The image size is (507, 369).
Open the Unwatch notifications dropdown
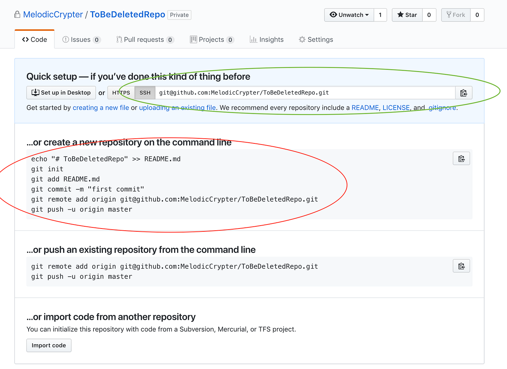[x=349, y=15]
